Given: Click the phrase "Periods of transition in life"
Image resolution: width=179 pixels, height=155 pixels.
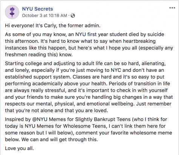Looking at the screenshot, I should [139, 84].
